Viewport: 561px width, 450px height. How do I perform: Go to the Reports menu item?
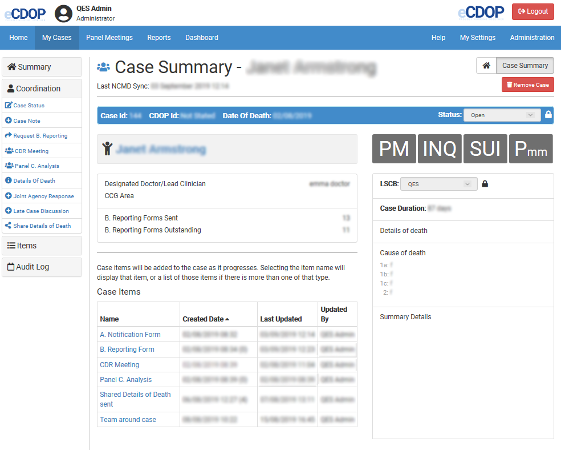point(159,38)
